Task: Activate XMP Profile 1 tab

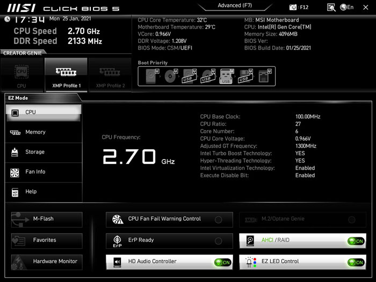Action: click(x=66, y=75)
